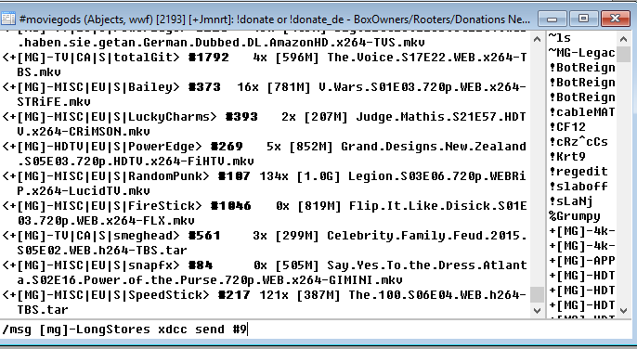Click pack number #561 for Celebrity.Family.Feud
This screenshot has width=637, height=349.
tap(204, 235)
